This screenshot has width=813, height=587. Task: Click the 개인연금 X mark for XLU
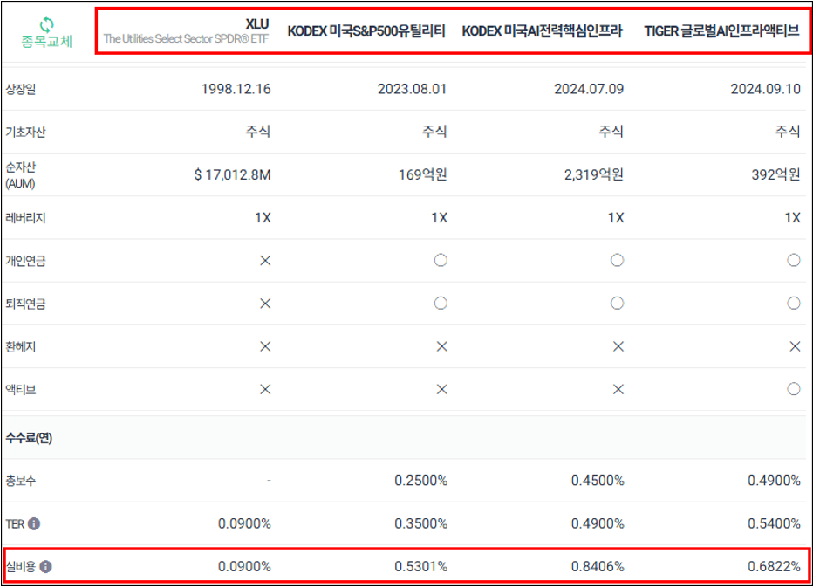(x=265, y=260)
